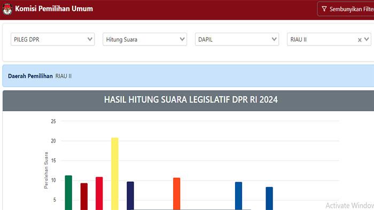
Task: Open the DAPIL dropdown
Action: (x=237, y=40)
